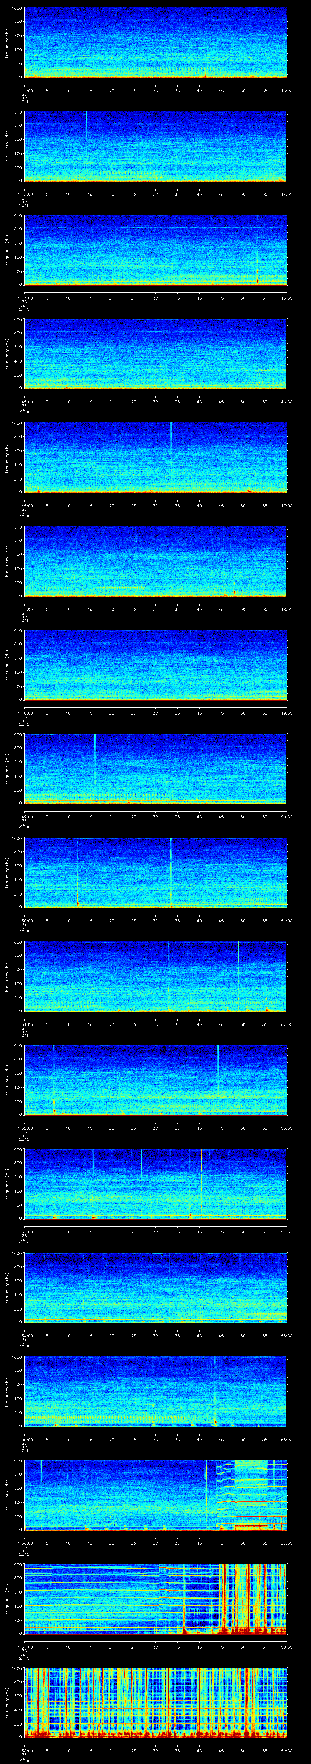Image resolution: width=311 pixels, height=1764 pixels.
Task: Click the "1:42:00" start time label
Action: [x=24, y=90]
